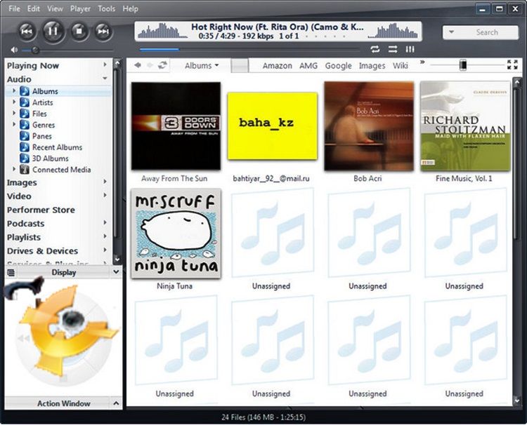Click the thumbnail size slider
Image resolution: width=527 pixels, height=425 pixels.
click(462, 65)
